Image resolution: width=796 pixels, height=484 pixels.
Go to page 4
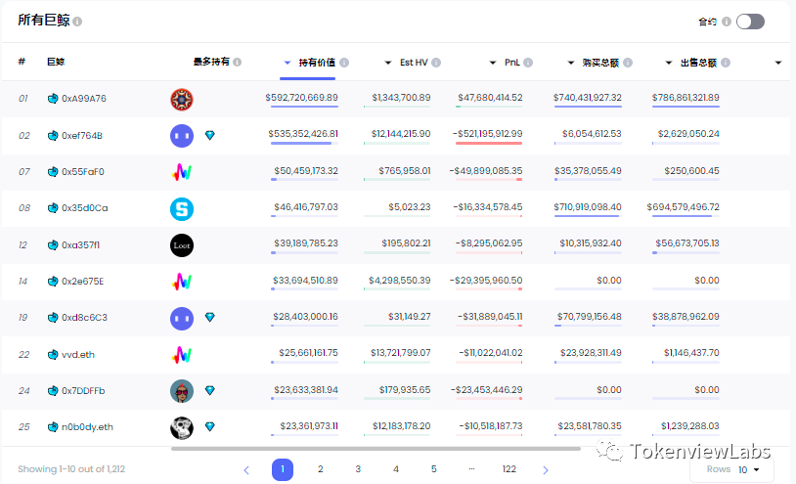[x=396, y=469]
